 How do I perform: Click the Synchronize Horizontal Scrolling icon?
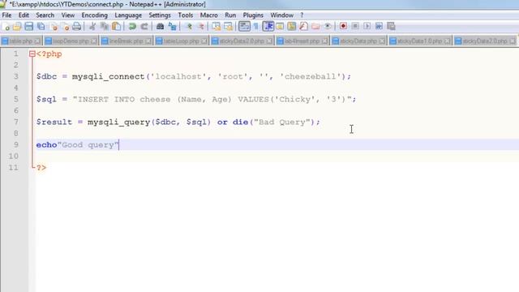tap(228, 27)
